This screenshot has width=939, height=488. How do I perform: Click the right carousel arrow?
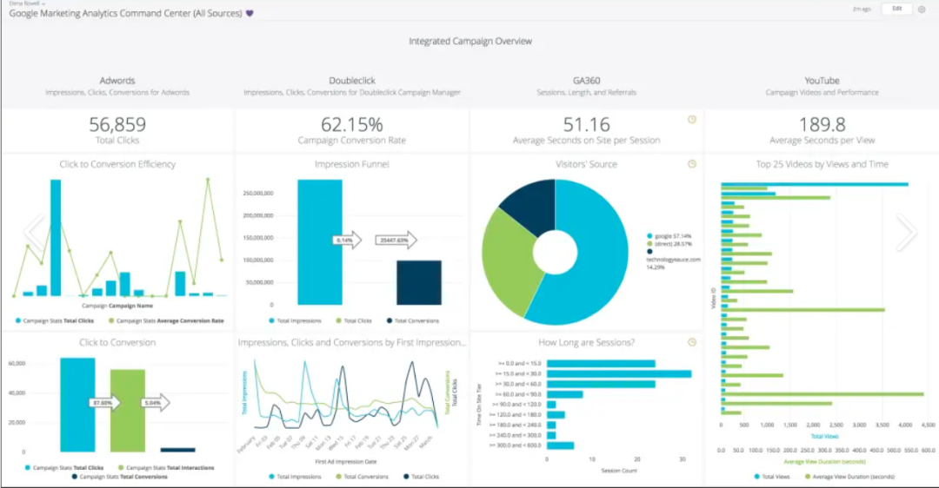click(x=906, y=232)
